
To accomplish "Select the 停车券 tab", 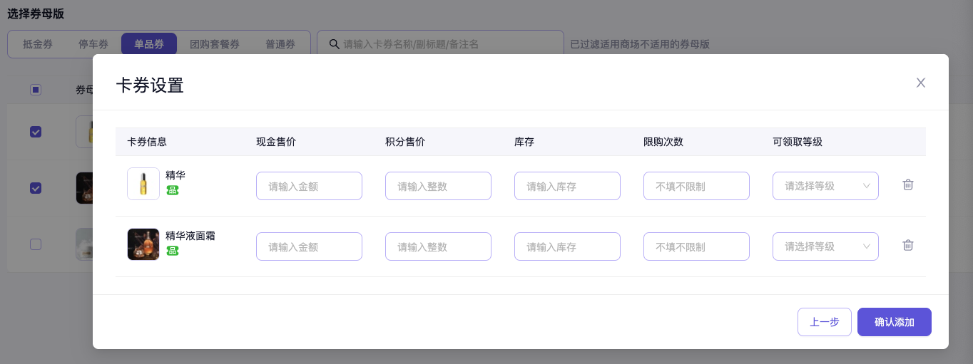I will tap(93, 44).
